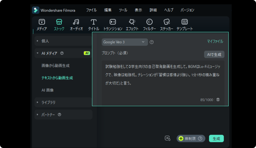The width and height of the screenshot is (256, 148).
Task: Select AI 画像 in sidebar
Action: coord(48,90)
